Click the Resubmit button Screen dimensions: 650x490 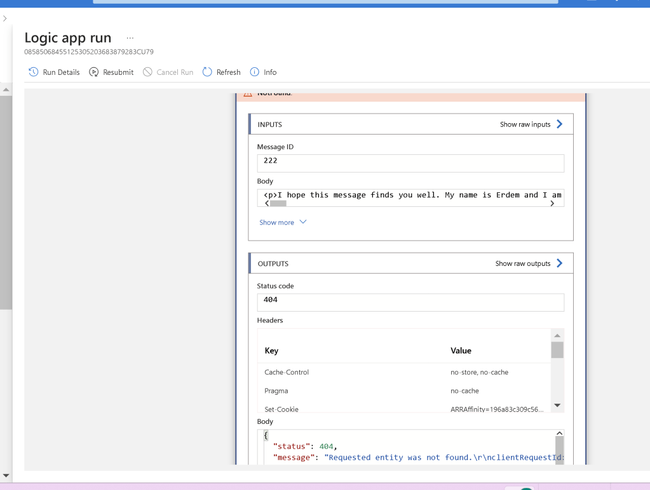[x=111, y=72]
